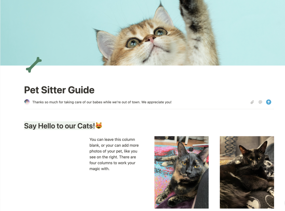Screen dimensions: 285x211
Task: Click the Pet Sitter Guide page title
Action: tap(59, 90)
